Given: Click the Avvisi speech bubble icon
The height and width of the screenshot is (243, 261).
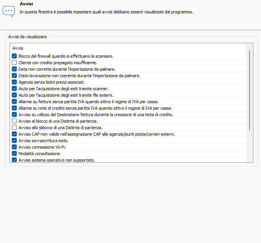Looking at the screenshot, I should 8,10.
